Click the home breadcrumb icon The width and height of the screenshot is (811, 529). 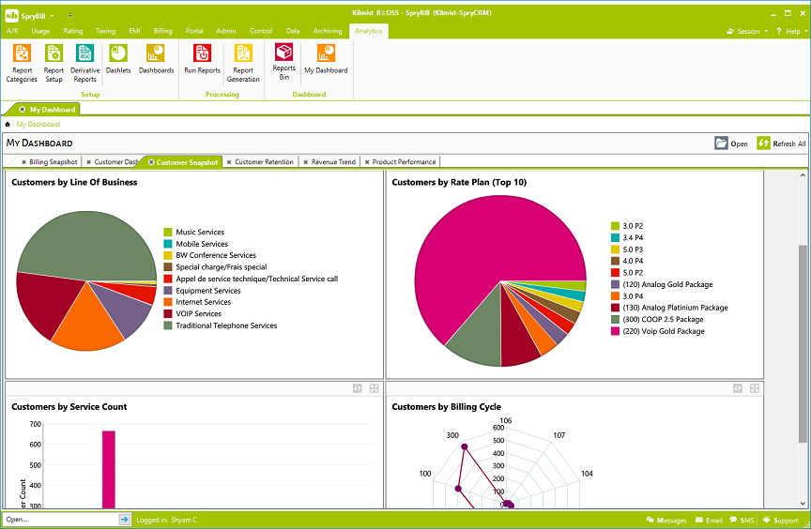[x=8, y=124]
